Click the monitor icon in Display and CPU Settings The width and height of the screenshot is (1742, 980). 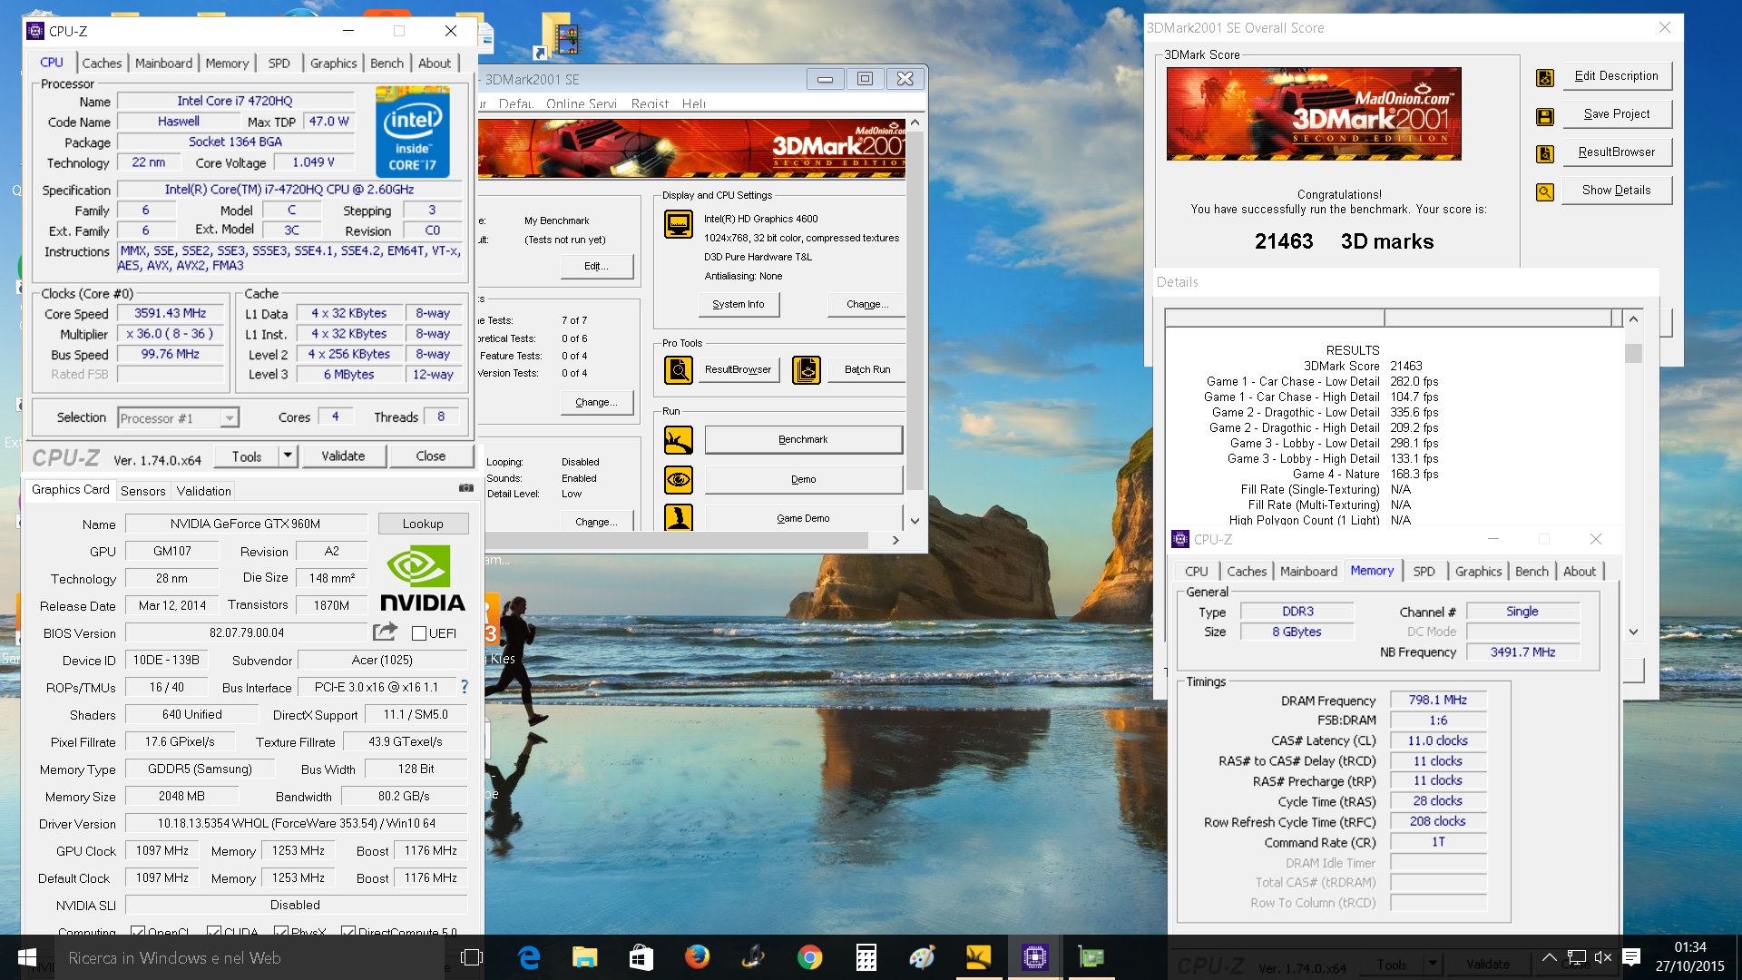coord(679,223)
